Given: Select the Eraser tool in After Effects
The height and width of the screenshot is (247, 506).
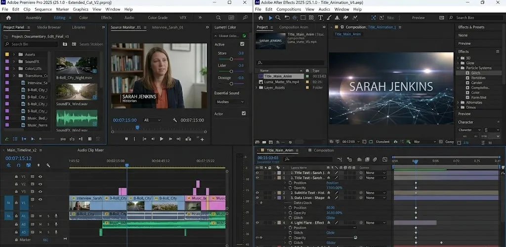Looking at the screenshot, I should pyautogui.click(x=345, y=18).
